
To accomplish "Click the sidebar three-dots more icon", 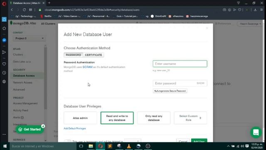I will 4,134.
